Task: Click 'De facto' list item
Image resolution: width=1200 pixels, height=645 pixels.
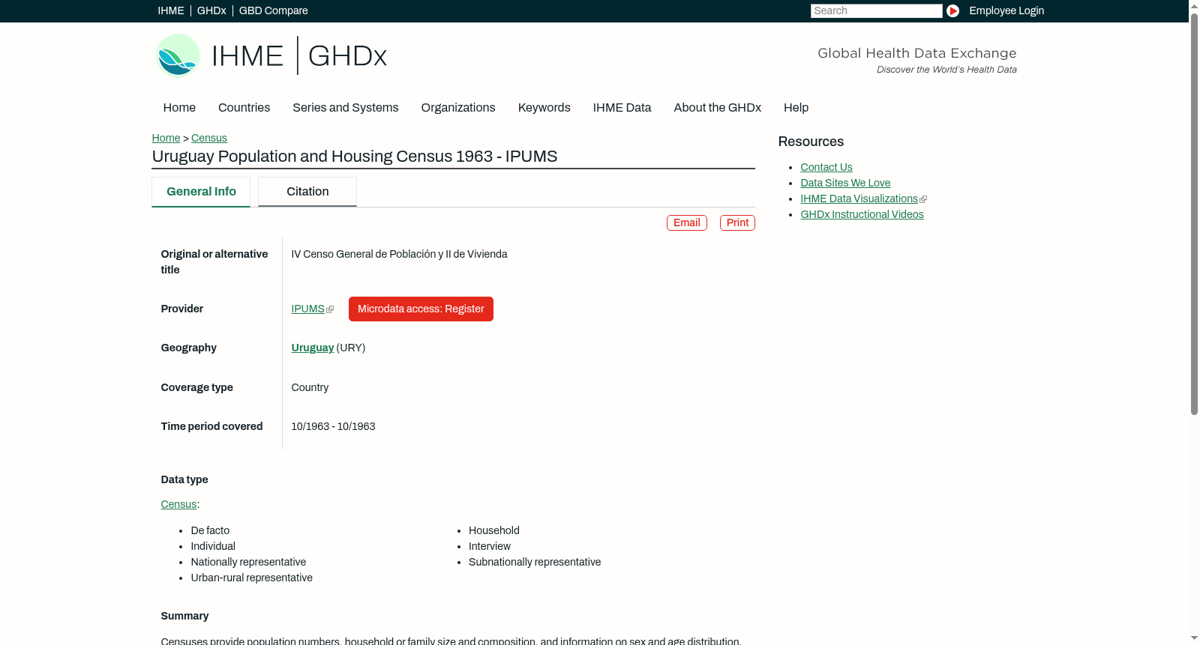Action: click(210, 530)
